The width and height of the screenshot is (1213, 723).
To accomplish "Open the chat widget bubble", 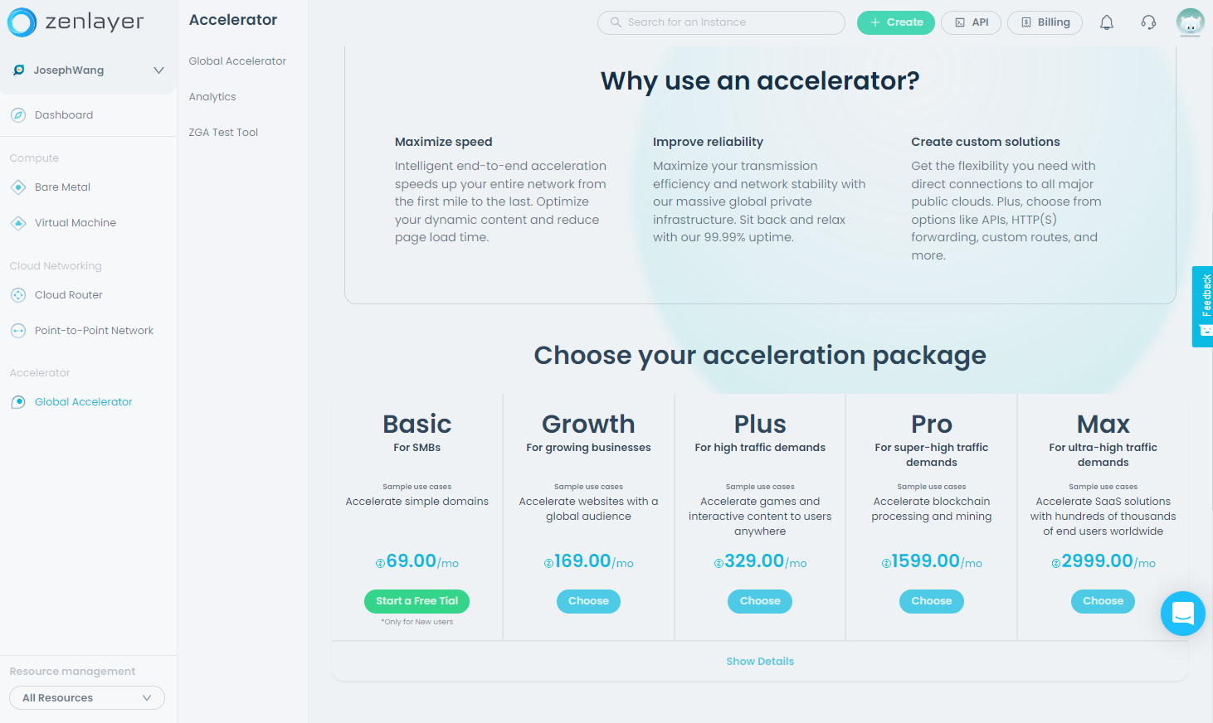I will (x=1182, y=614).
